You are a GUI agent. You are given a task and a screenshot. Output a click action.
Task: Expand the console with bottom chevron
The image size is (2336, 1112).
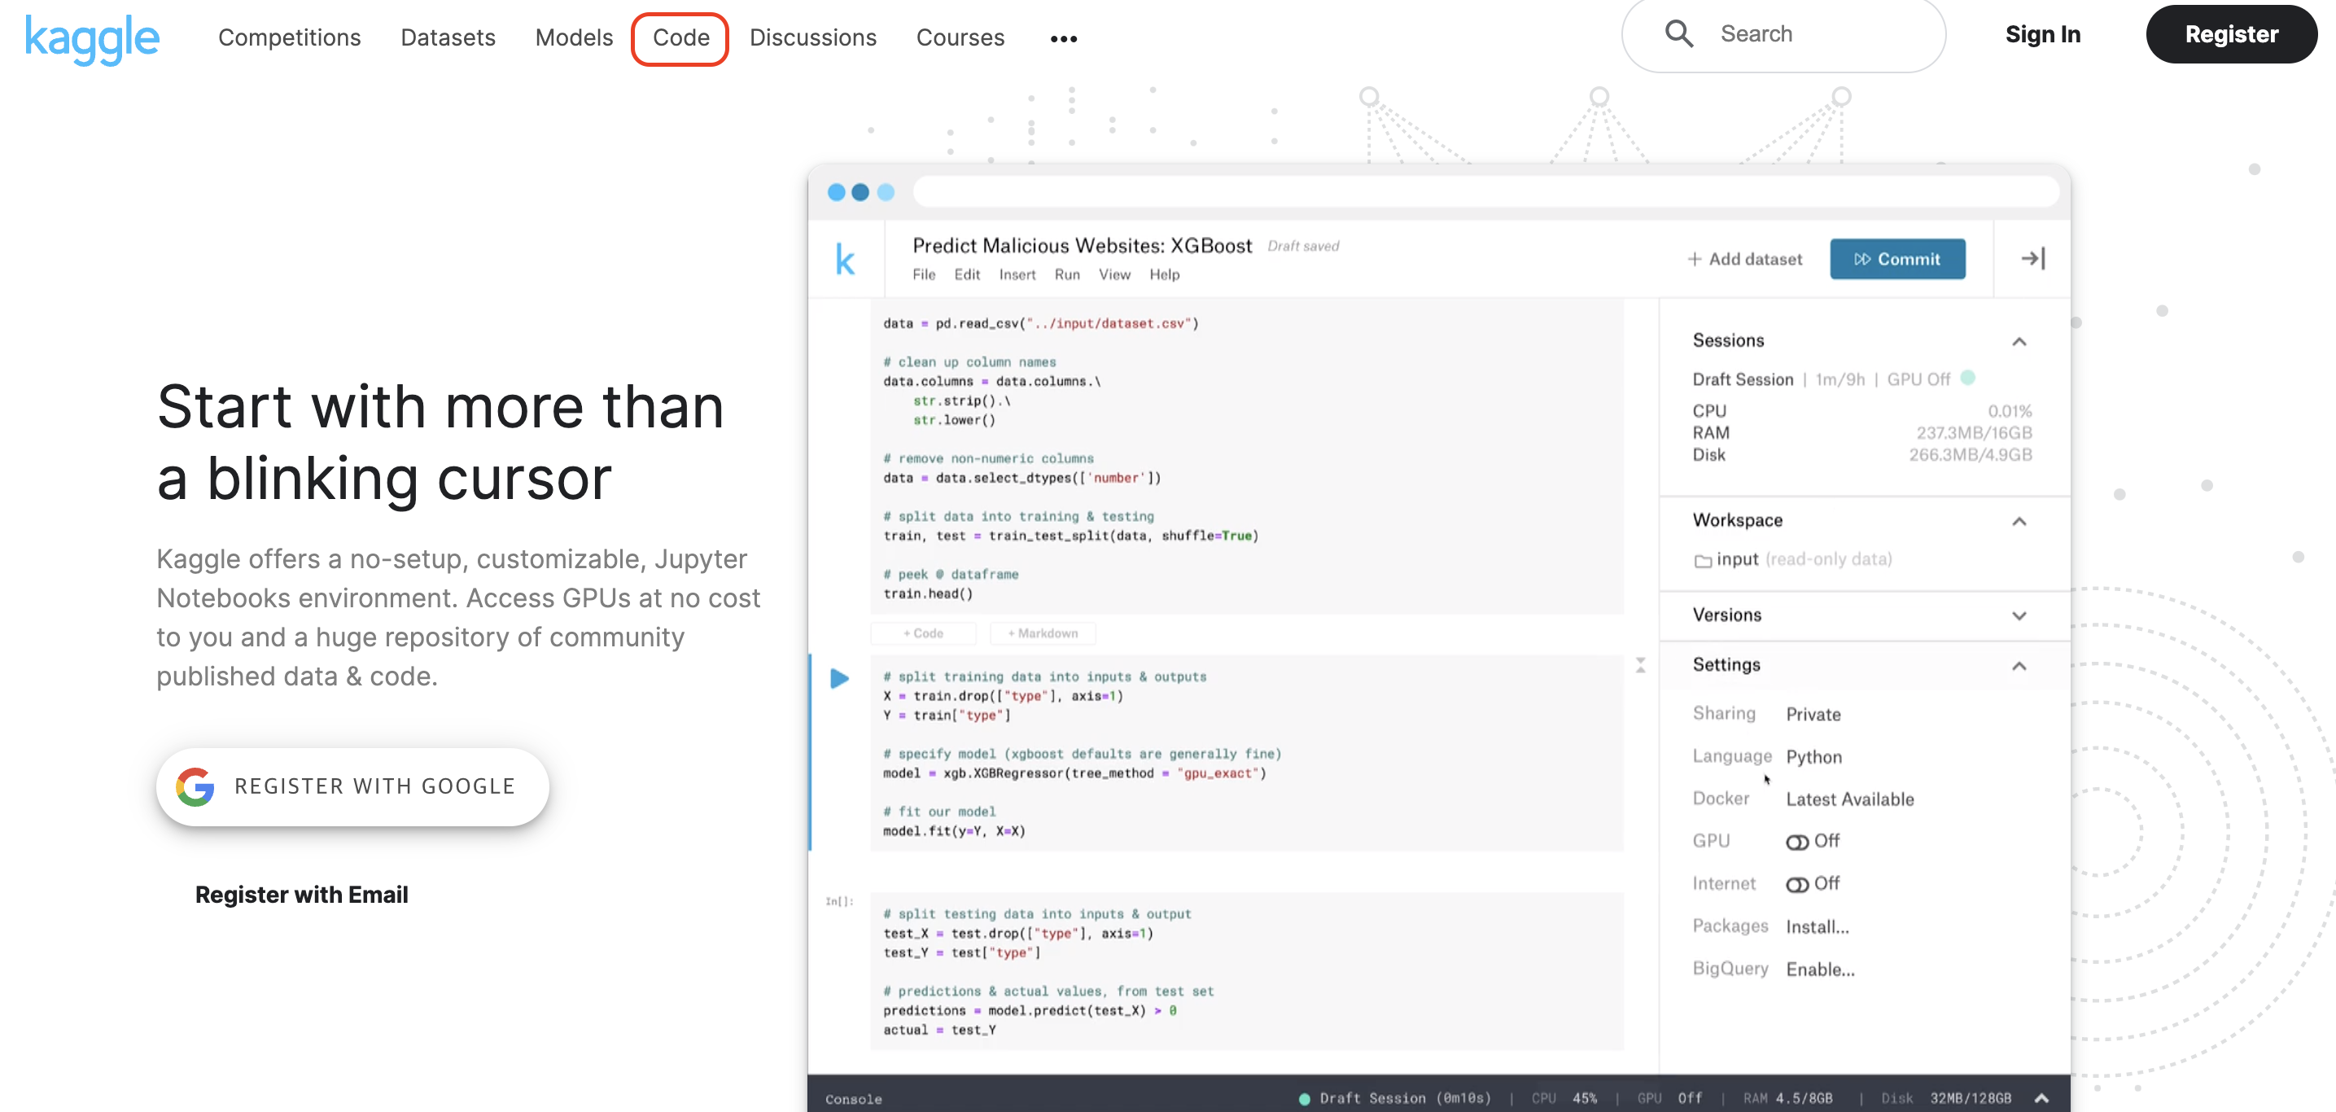tap(2041, 1097)
